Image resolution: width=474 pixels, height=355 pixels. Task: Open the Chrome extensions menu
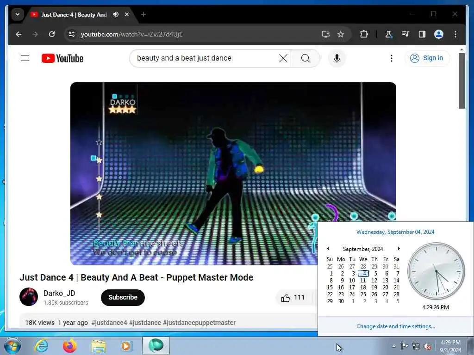[364, 34]
